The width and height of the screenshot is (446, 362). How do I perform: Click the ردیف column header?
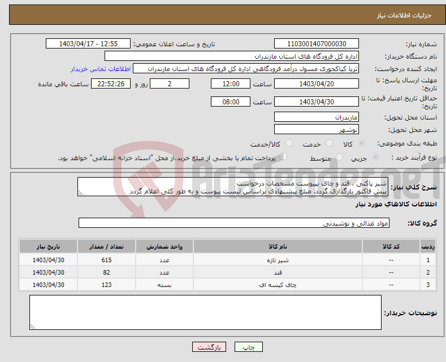pyautogui.click(x=428, y=246)
